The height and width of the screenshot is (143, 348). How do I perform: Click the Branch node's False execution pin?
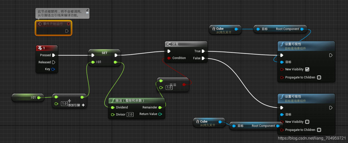pyautogui.click(x=203, y=58)
